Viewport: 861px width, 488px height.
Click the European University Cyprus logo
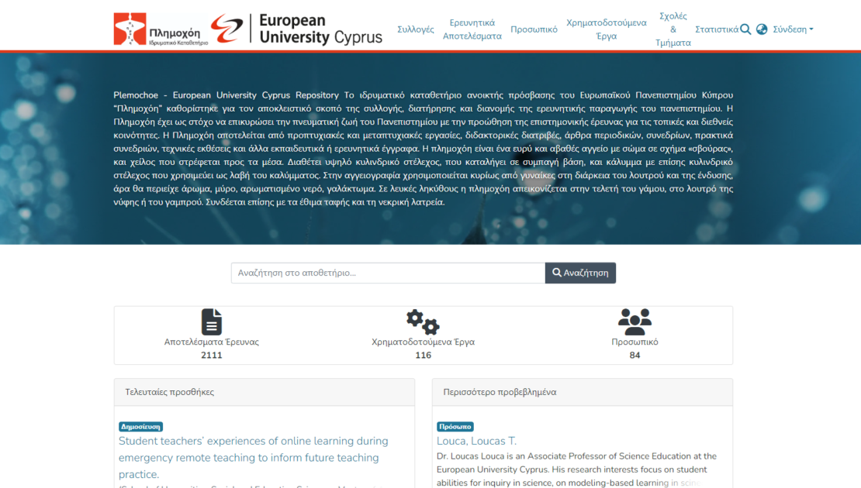[298, 29]
